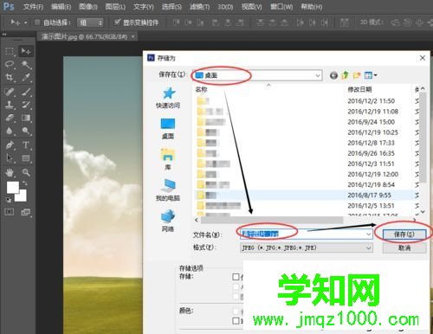Screen dimensions: 433x334
Task: Select the Hand tool
Action: coord(10,172)
